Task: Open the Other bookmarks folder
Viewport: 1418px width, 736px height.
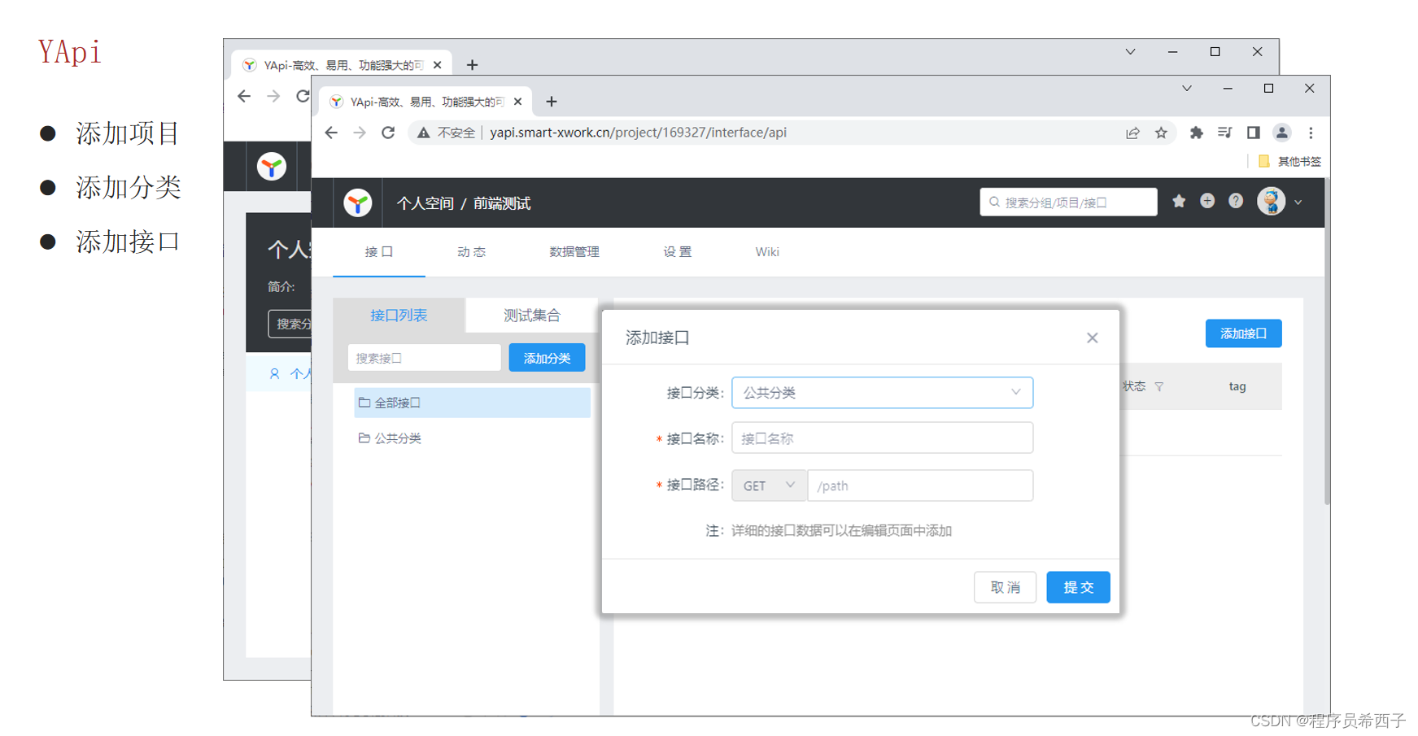Action: pos(1289,161)
